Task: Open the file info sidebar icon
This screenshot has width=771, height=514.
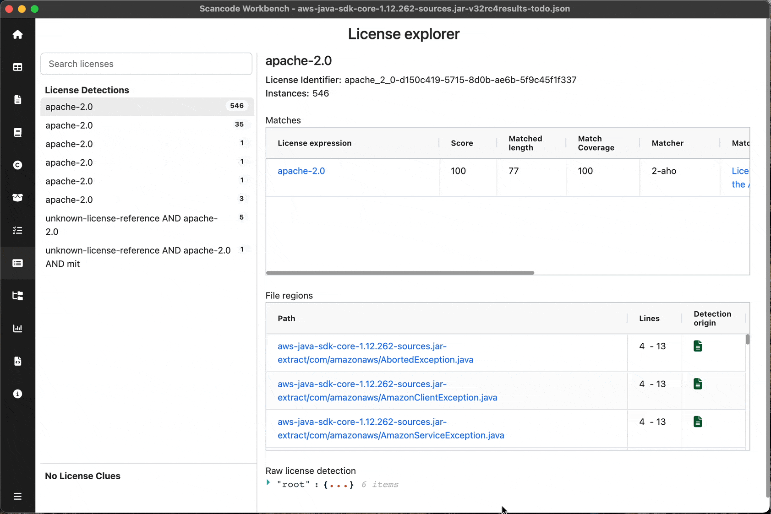Action: point(17,100)
